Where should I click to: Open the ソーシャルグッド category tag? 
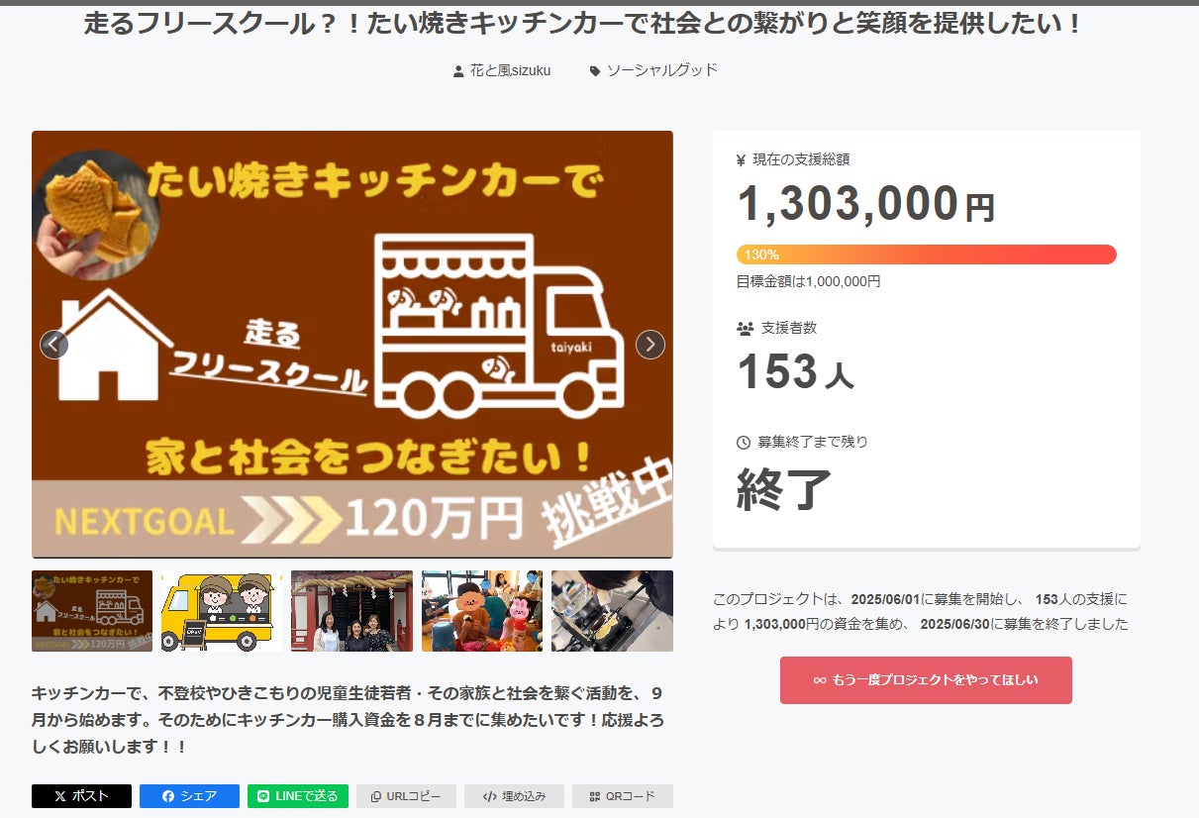pyautogui.click(x=661, y=70)
